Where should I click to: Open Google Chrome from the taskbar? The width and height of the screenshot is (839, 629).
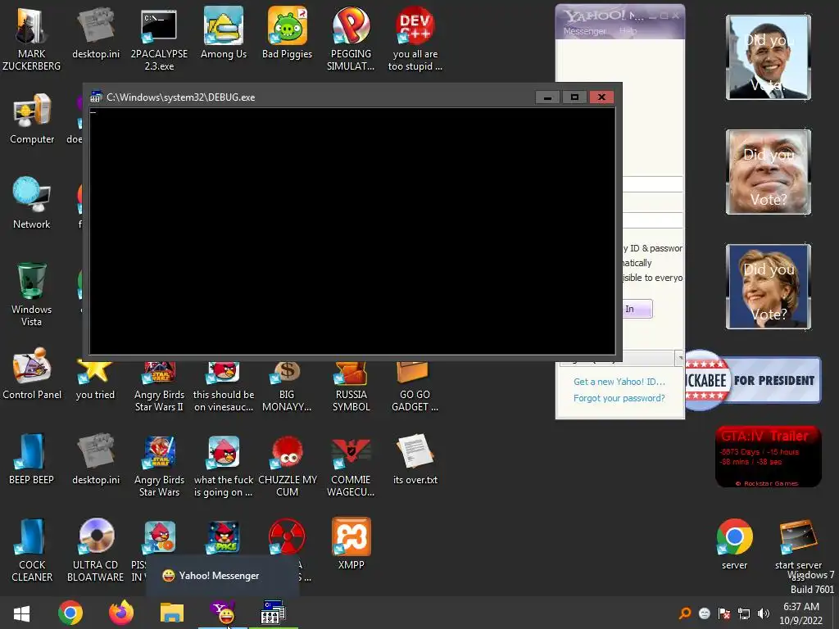[70, 613]
